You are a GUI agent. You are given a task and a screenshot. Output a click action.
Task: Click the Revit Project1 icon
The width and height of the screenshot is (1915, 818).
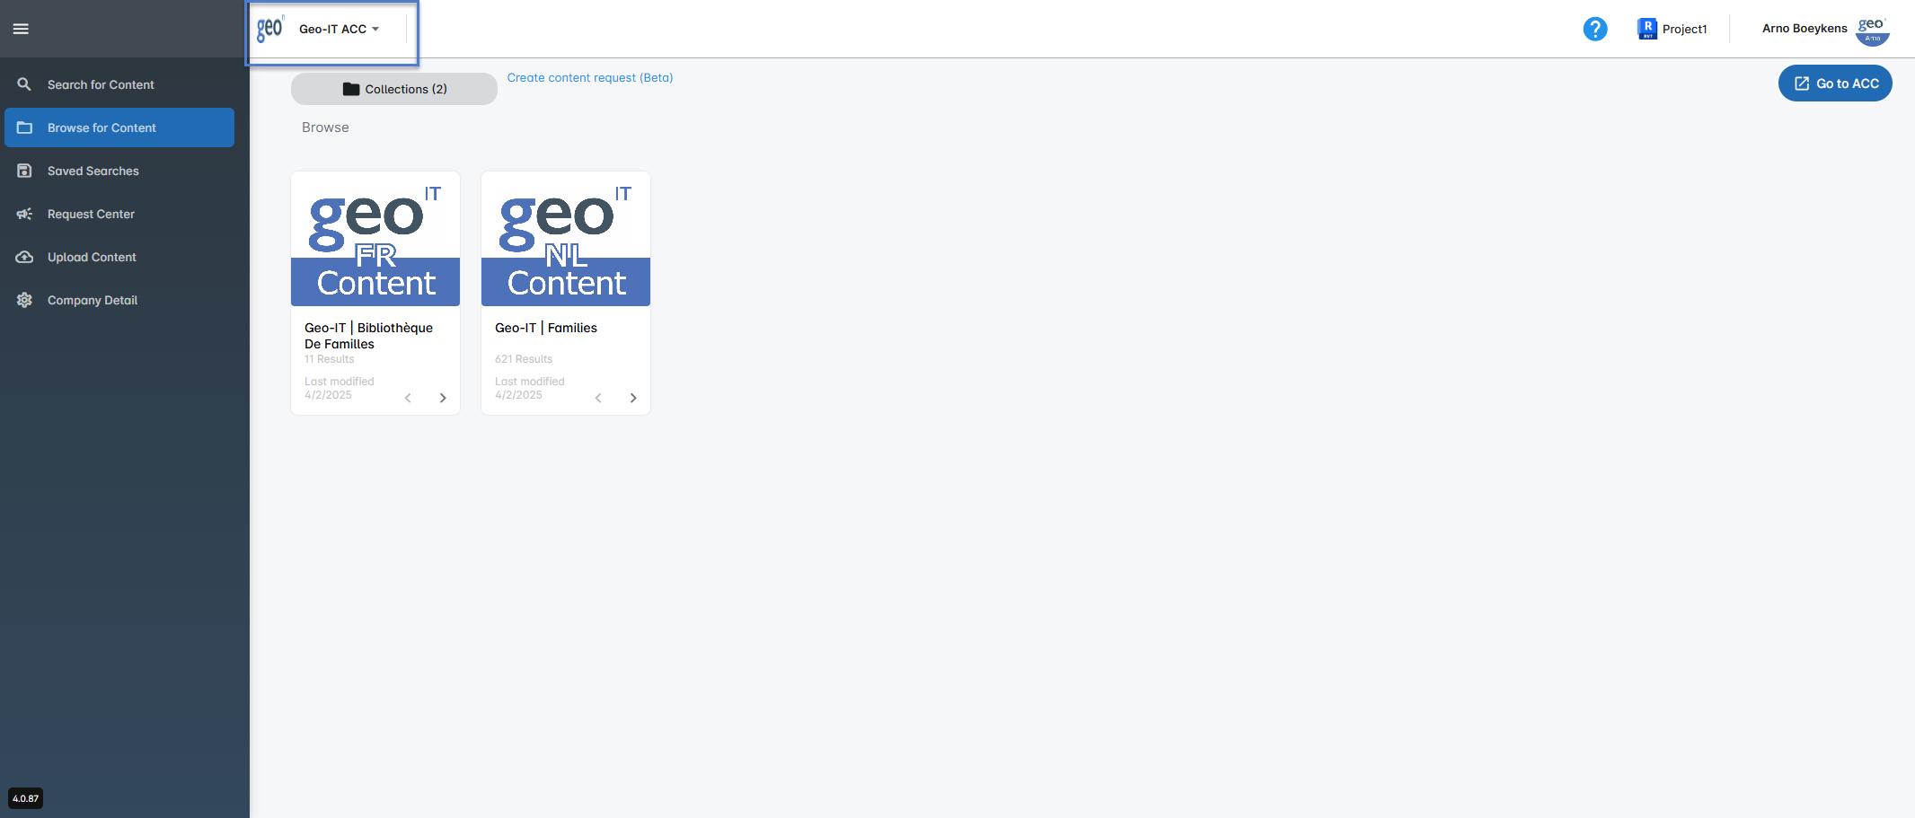click(x=1646, y=29)
